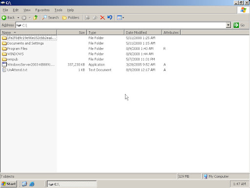250x188 pixels.
Task: Click the WindowsServer2003-KB8891 file name
Action: (31, 65)
